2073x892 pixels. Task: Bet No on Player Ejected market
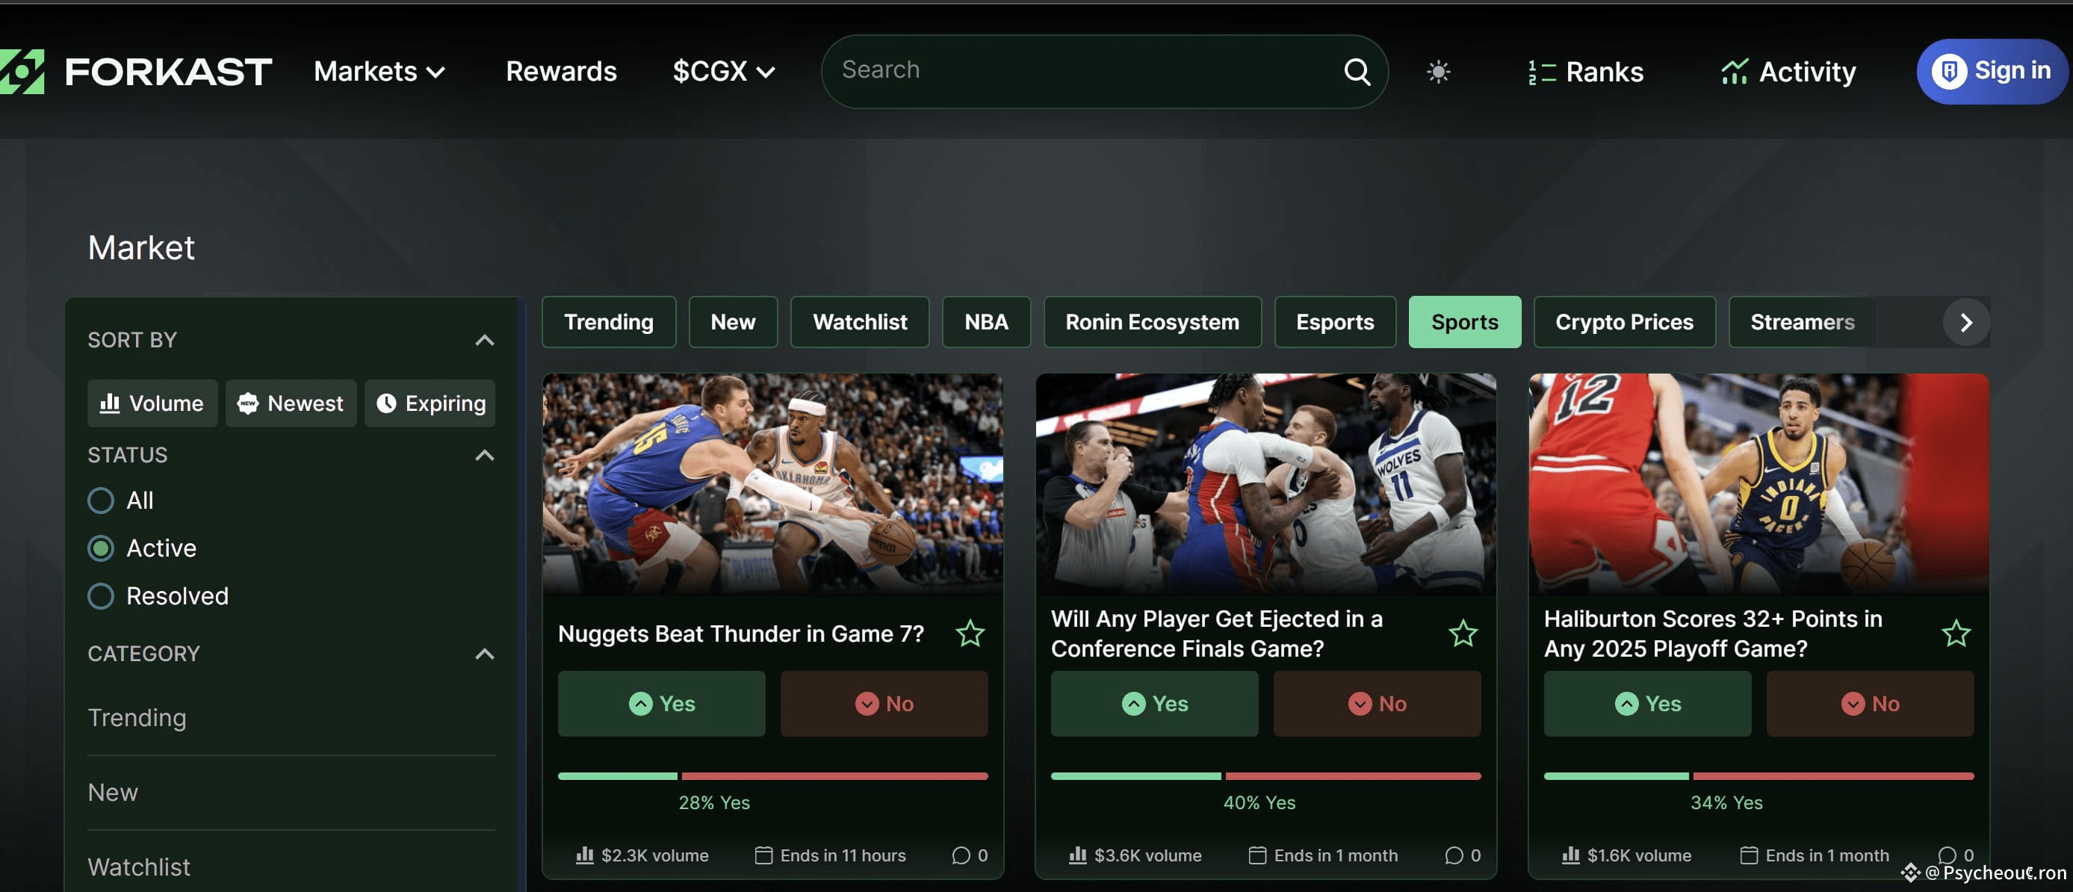[x=1376, y=704]
